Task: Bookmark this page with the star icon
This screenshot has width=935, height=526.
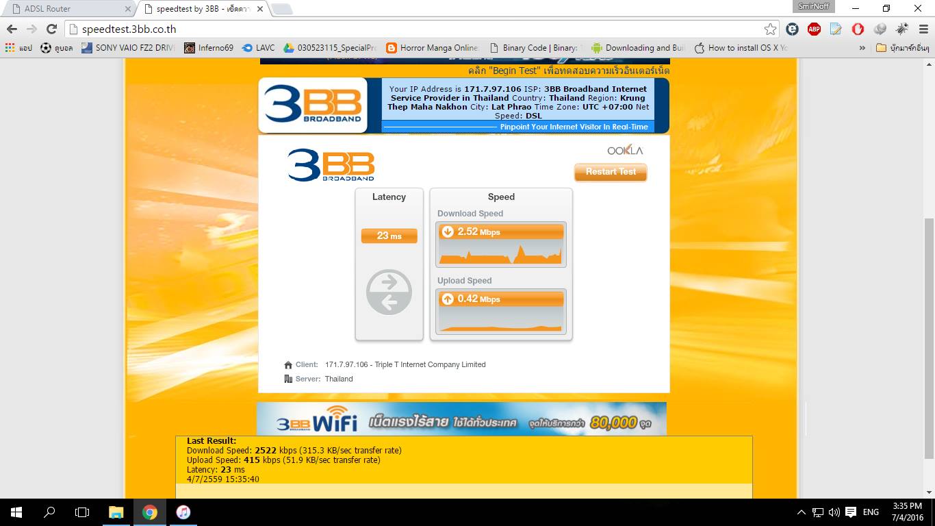Action: coord(770,29)
